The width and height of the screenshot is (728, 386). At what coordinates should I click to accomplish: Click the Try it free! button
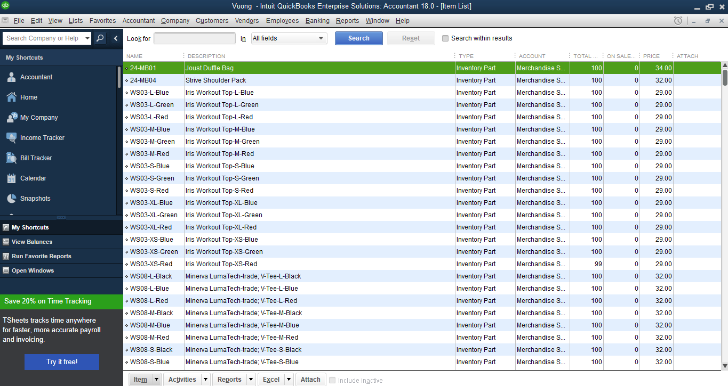click(62, 362)
